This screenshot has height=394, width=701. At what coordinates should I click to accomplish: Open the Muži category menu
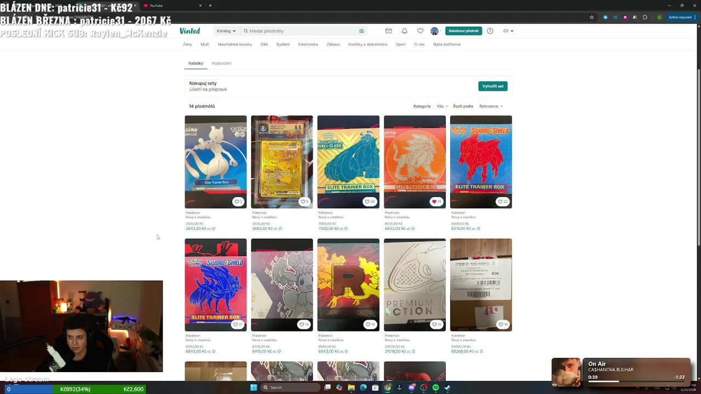[x=205, y=44]
